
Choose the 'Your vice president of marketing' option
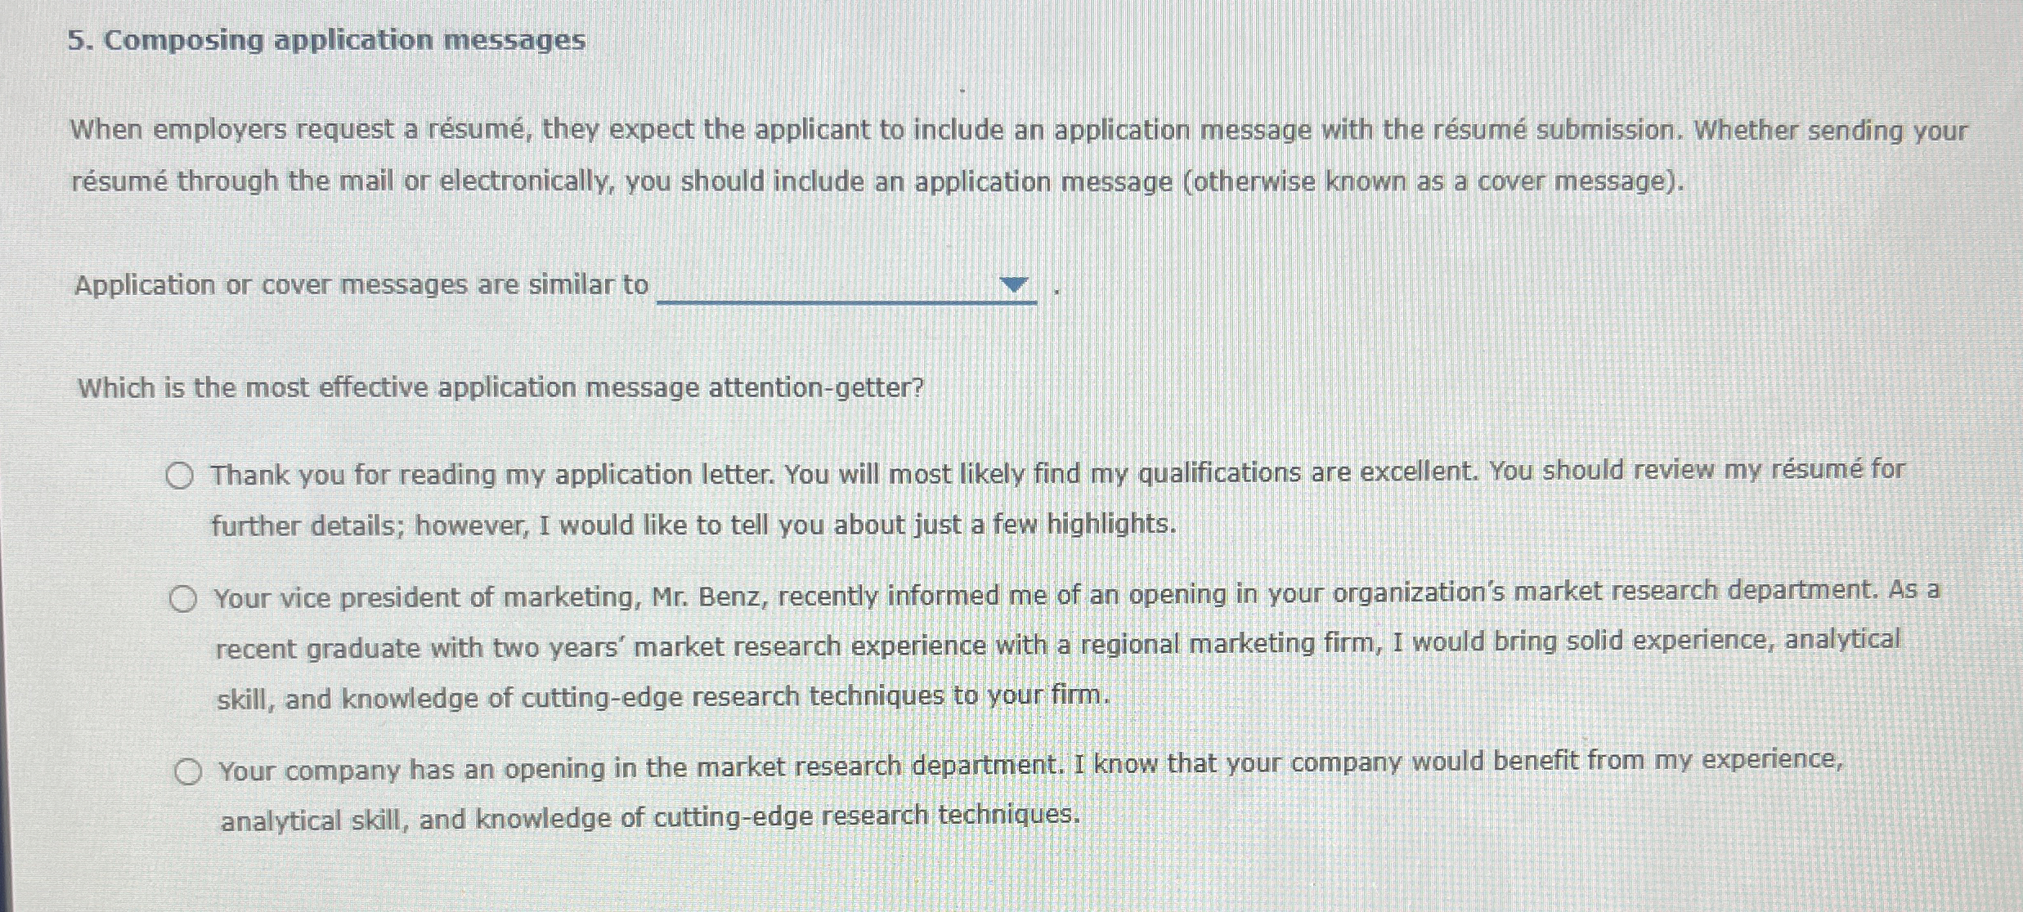pos(185,597)
